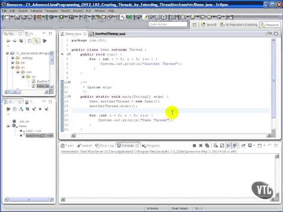Fold the run() method at line 4
Image resolution: width=283 pixels, height=212 pixels.
coord(70,54)
